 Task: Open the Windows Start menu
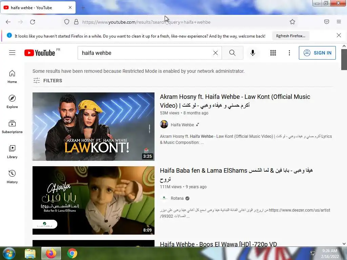[8, 253]
